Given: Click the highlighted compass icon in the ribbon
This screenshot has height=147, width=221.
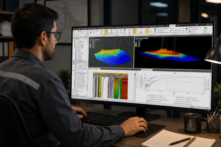Looking at the screenshot, I should (147, 31).
